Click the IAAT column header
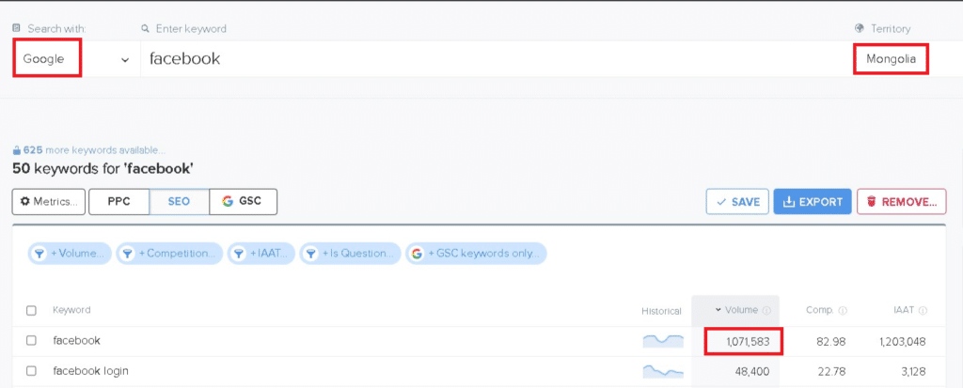Viewport: 963px width, 388px height. (x=905, y=310)
